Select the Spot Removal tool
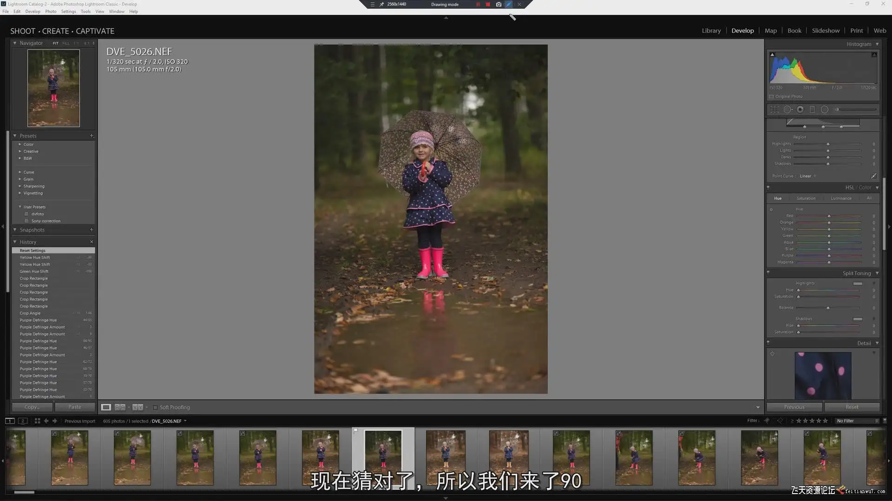892x501 pixels. coord(787,110)
